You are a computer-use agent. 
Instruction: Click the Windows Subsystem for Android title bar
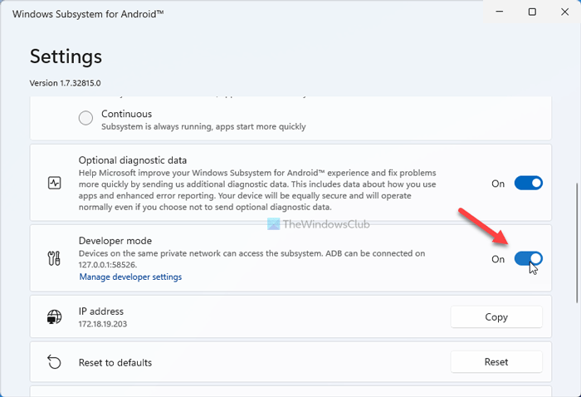click(249, 12)
